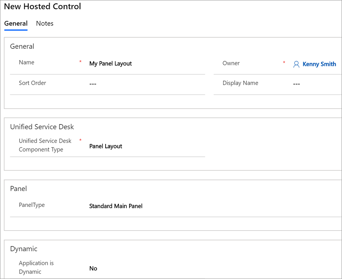Switch to the Notes tab
This screenshot has height=279, width=342.
(x=44, y=23)
